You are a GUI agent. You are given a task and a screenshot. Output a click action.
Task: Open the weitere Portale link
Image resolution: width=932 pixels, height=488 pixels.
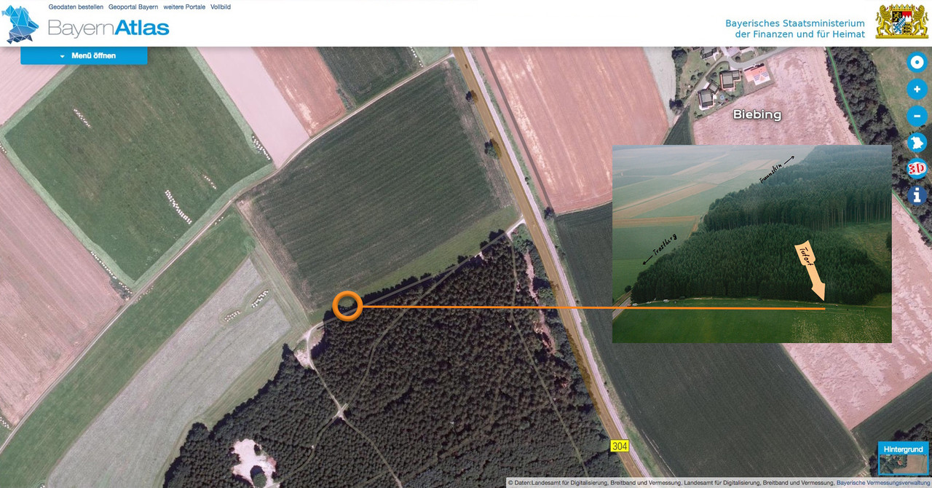pos(184,7)
